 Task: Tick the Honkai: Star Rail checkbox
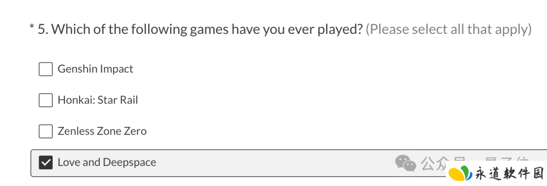46,100
